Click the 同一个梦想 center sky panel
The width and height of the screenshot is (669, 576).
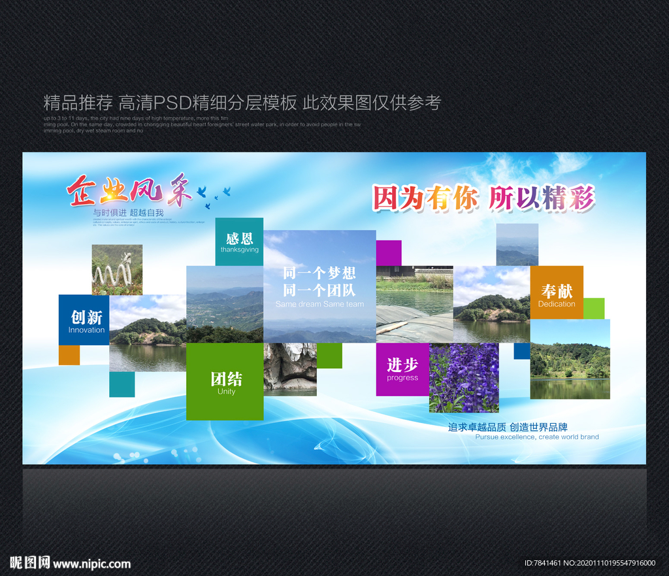coord(319,286)
